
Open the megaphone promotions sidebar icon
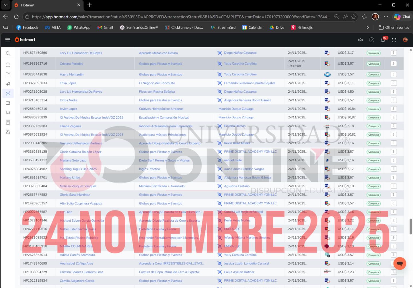tap(8, 84)
